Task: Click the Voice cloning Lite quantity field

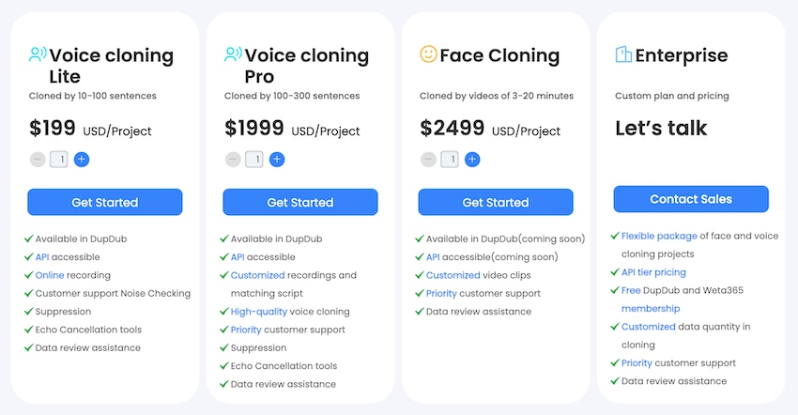Action: [59, 160]
